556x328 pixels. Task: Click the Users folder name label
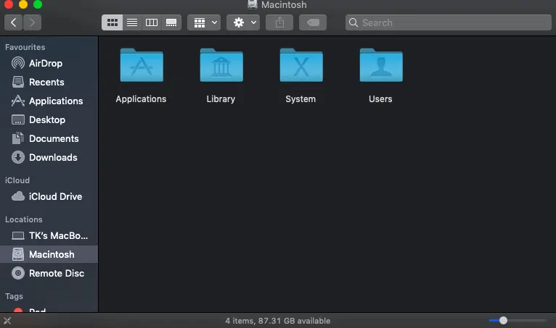click(x=380, y=99)
